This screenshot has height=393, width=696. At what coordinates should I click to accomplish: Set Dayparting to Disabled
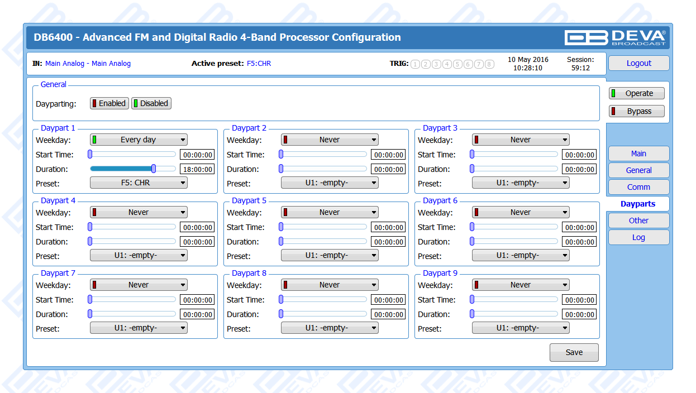pos(151,103)
